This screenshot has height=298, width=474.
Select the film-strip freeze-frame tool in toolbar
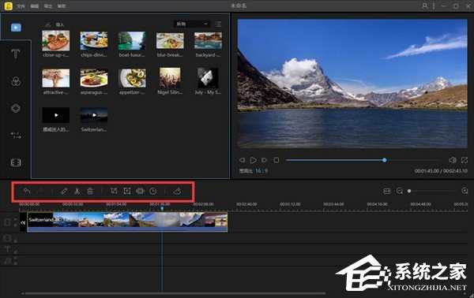[140, 191]
